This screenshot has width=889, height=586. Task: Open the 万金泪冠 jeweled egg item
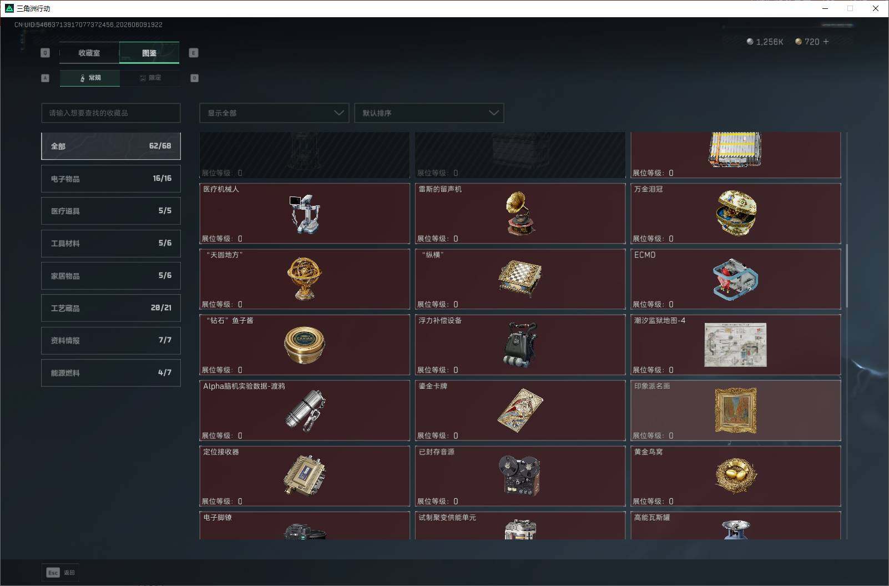tap(736, 213)
